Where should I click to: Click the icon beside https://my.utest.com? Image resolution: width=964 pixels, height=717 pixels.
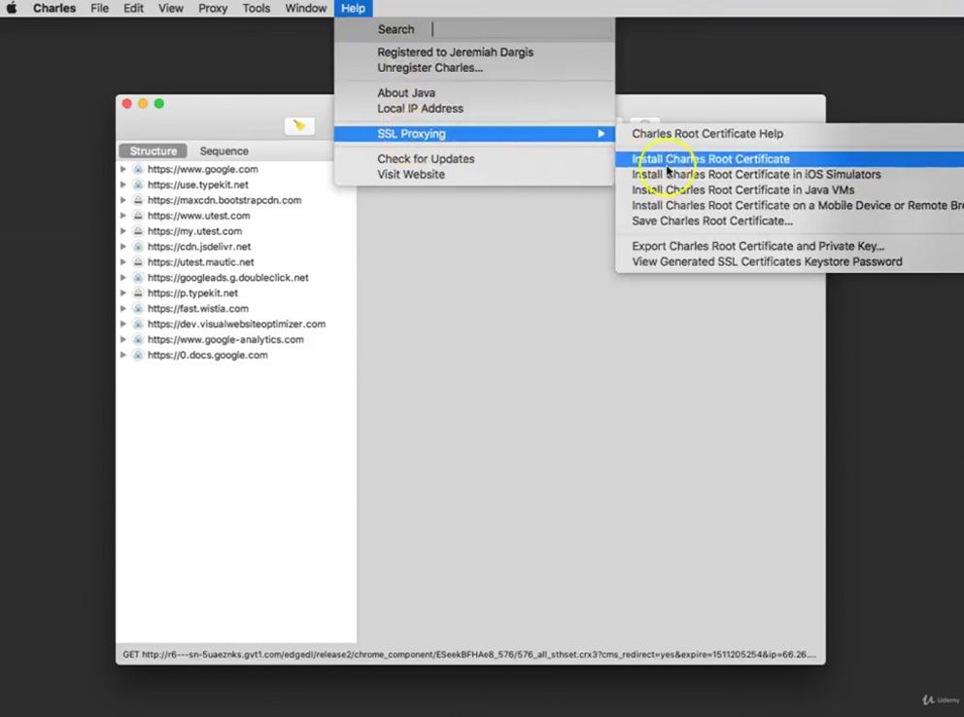[138, 231]
